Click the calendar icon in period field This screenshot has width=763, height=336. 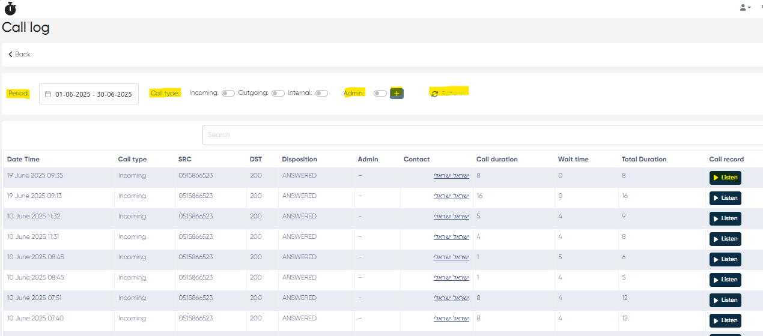click(48, 94)
